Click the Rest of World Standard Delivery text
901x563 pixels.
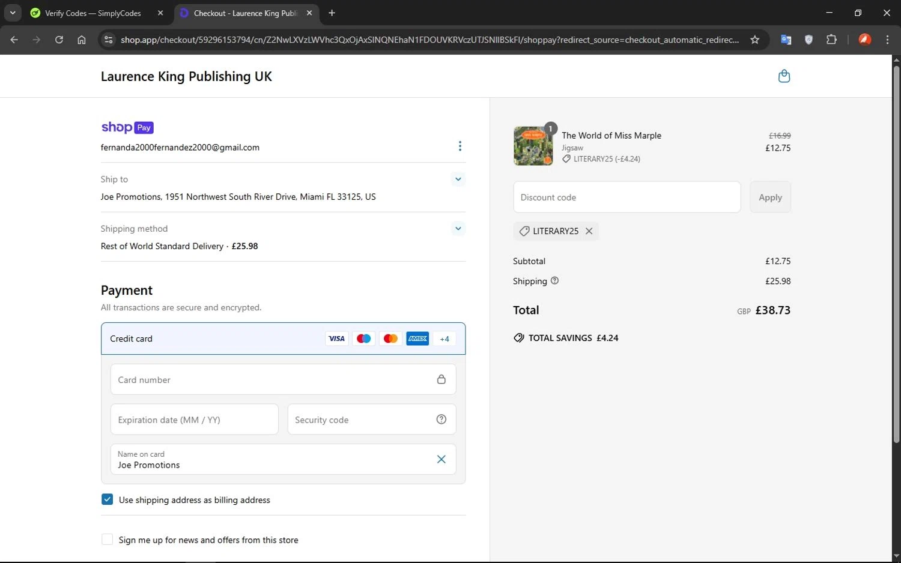point(162,246)
